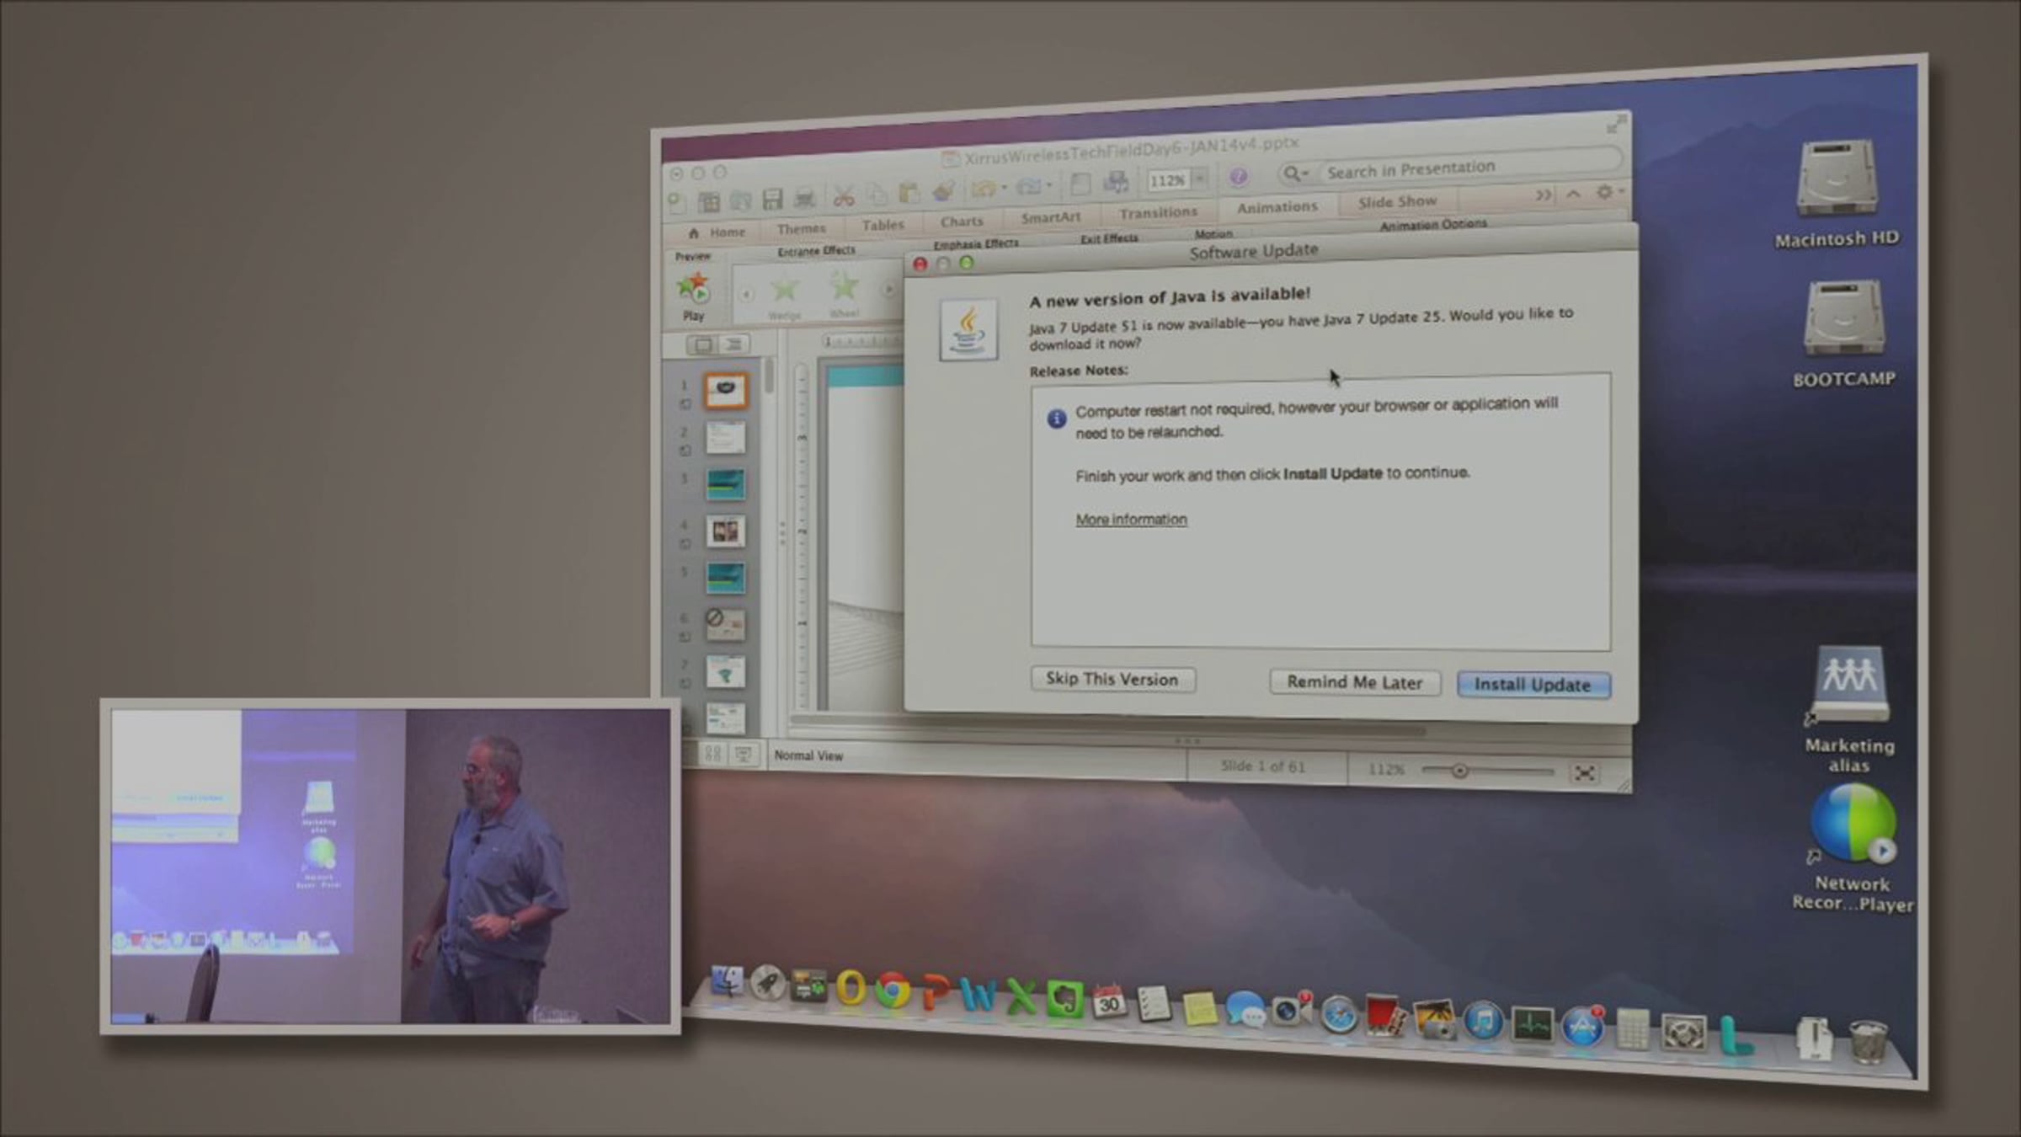Click the Format paintbrush icon in toolbar
Screen dimensions: 2021x1137
click(944, 191)
